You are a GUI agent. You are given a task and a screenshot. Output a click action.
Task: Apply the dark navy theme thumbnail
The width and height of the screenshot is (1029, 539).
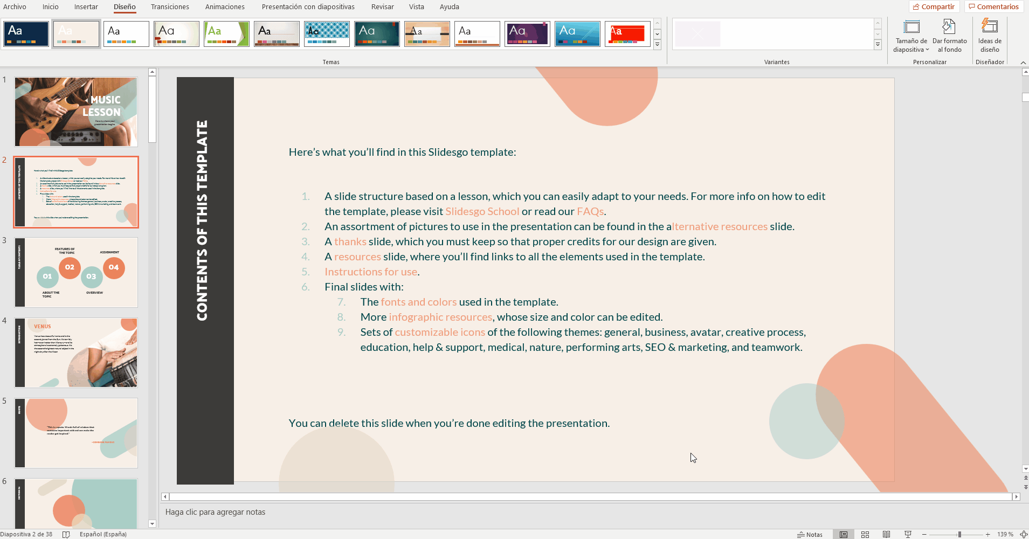click(26, 33)
